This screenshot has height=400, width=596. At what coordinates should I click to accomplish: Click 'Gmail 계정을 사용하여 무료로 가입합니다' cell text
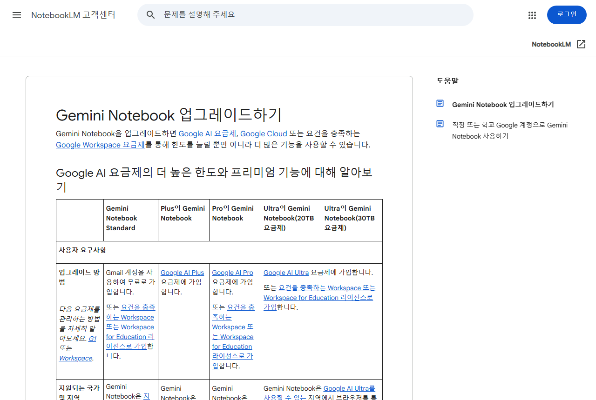tap(130, 282)
